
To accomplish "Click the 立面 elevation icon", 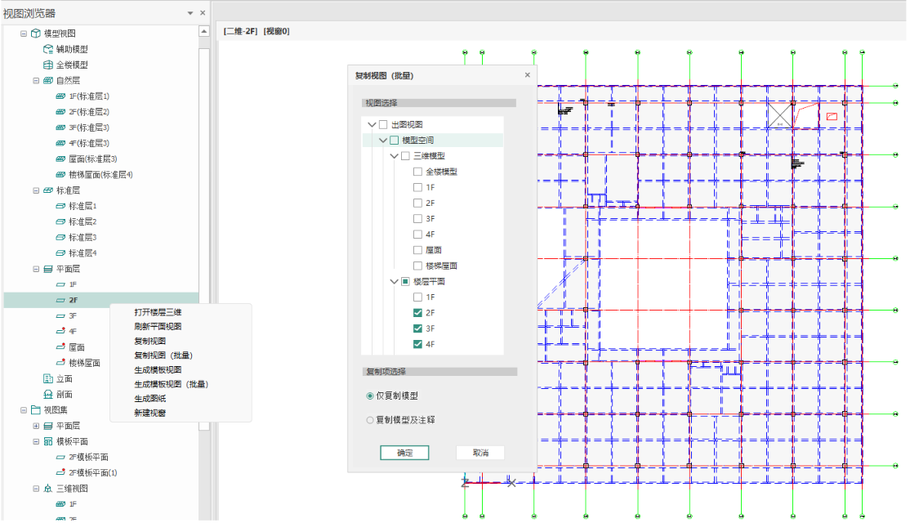I will [47, 379].
